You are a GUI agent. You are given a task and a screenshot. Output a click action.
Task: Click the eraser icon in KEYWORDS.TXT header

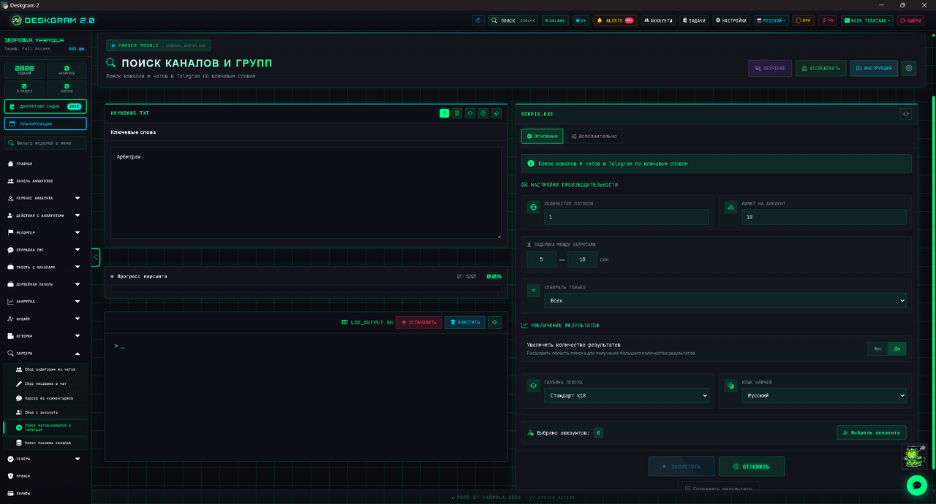coord(497,113)
